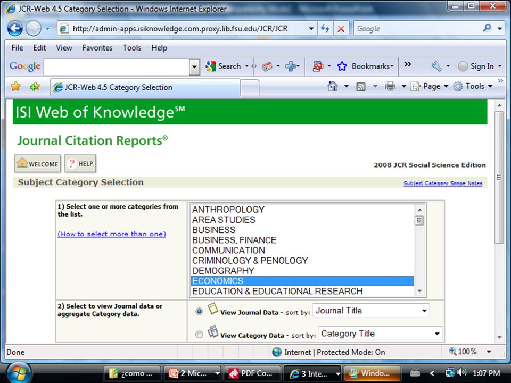Select the View Journal Data radio button
This screenshot has height=383, width=511.
pyautogui.click(x=199, y=311)
